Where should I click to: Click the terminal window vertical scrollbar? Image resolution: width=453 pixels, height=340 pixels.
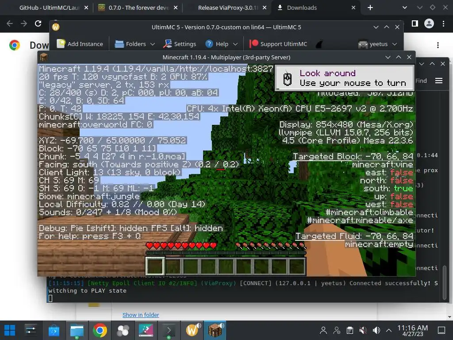(444, 283)
